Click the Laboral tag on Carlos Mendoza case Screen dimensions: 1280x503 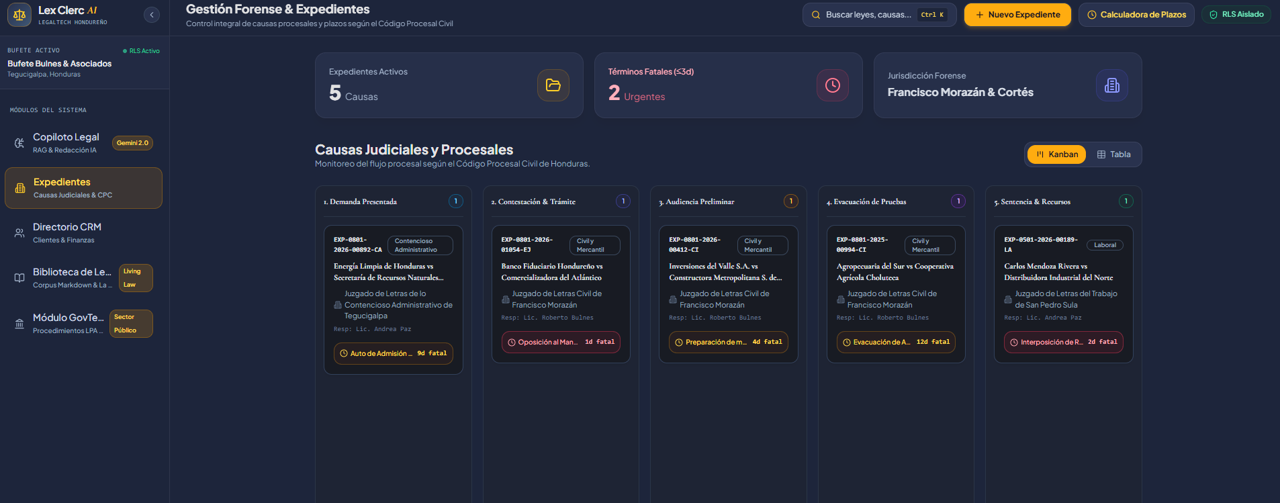pos(1105,245)
